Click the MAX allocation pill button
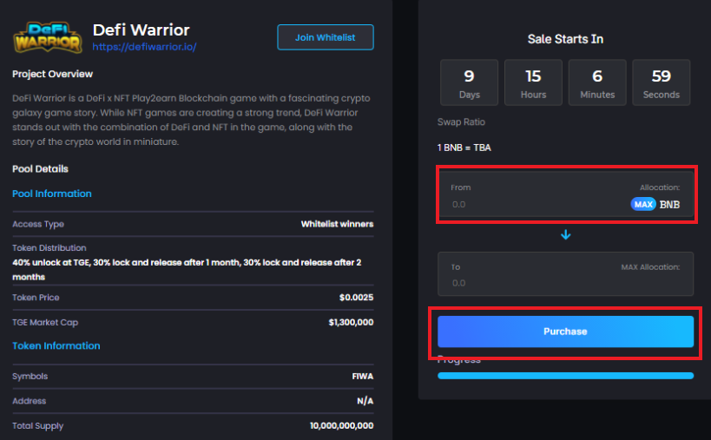The width and height of the screenshot is (711, 440). [x=643, y=204]
